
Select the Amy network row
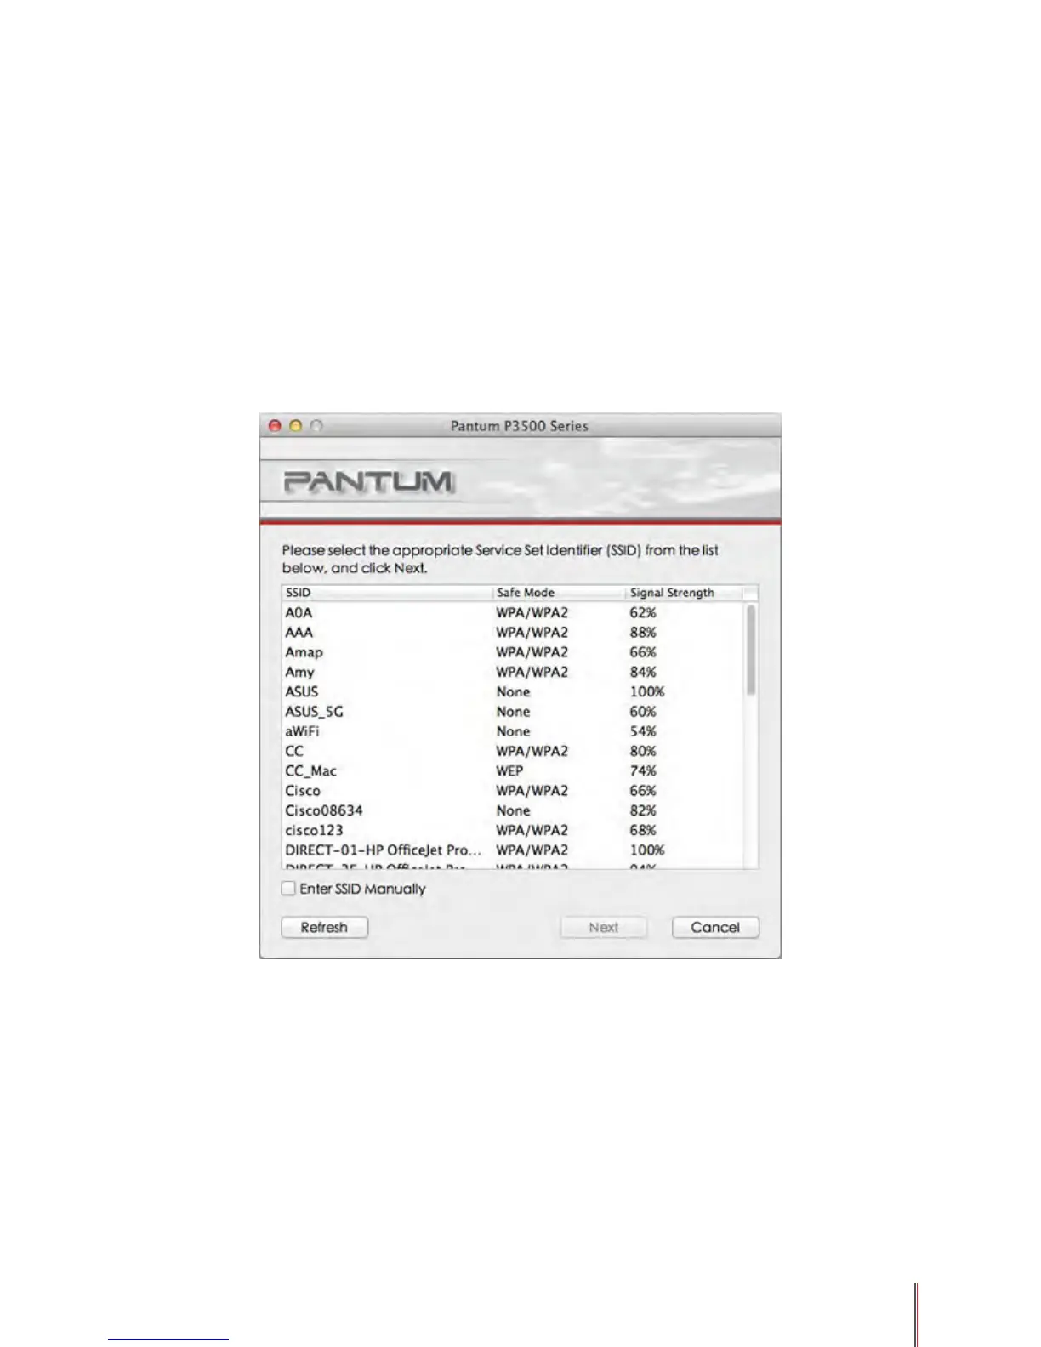pos(514,672)
